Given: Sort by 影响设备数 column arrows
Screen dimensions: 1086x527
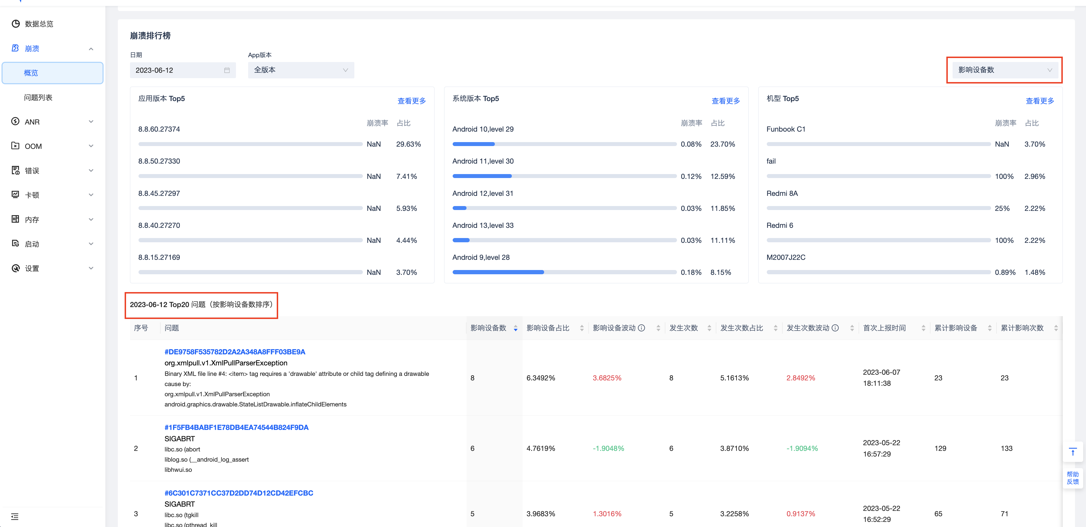Looking at the screenshot, I should tap(515, 328).
